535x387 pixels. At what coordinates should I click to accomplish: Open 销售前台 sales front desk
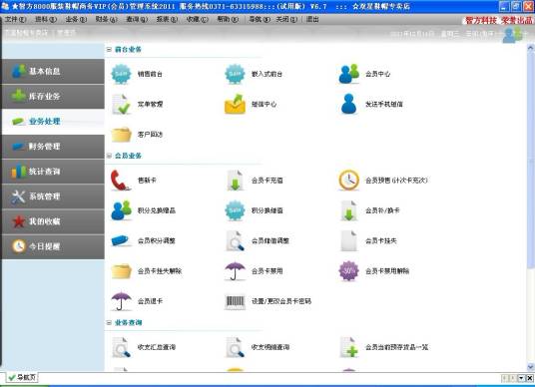coord(137,74)
